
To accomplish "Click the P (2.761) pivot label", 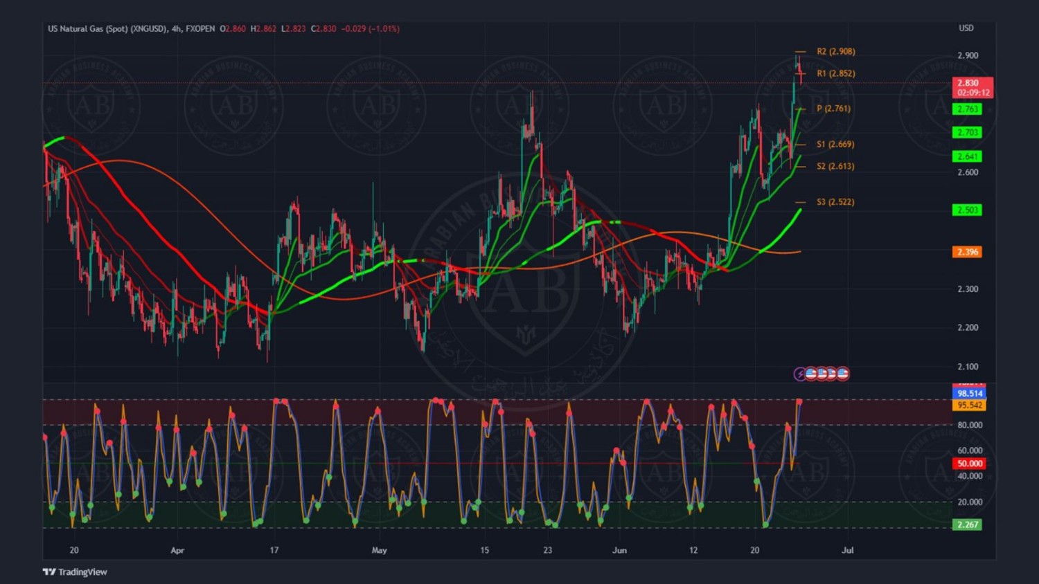I will point(833,109).
